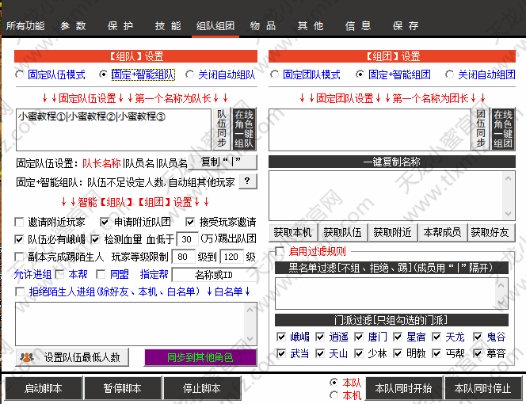Toggle 启用过滤规则 checkbox
Image resolution: width=526 pixels, height=404 pixels.
tap(280, 251)
